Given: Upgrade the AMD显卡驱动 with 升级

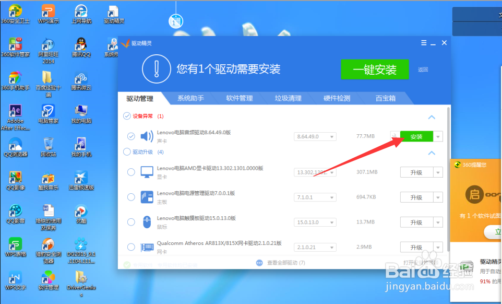Looking at the screenshot, I should (x=416, y=172).
